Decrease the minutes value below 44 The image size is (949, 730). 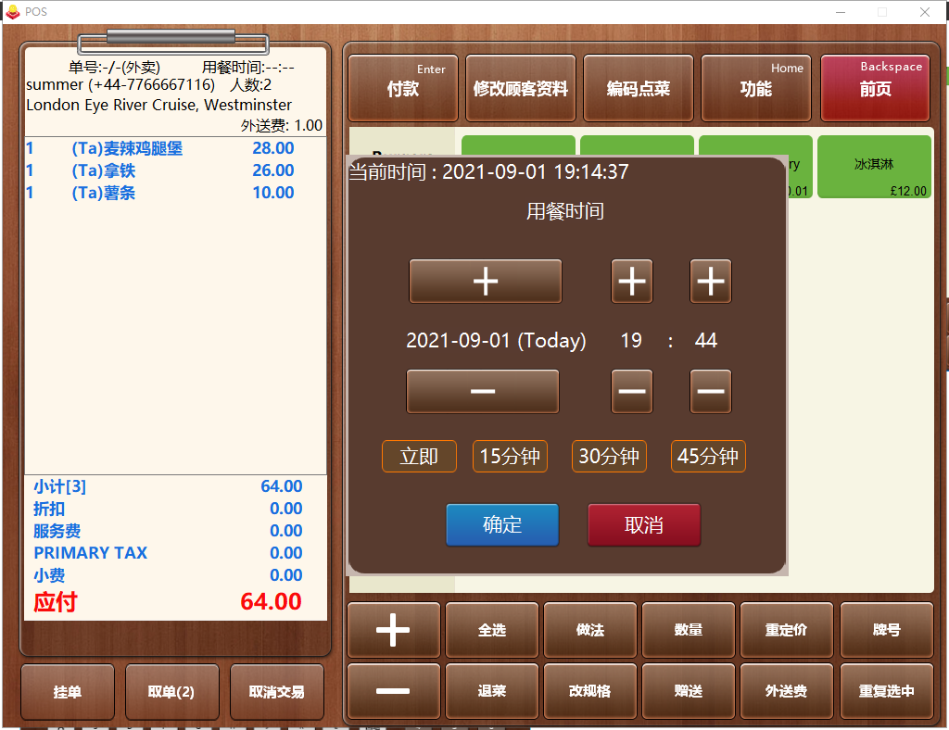click(710, 392)
